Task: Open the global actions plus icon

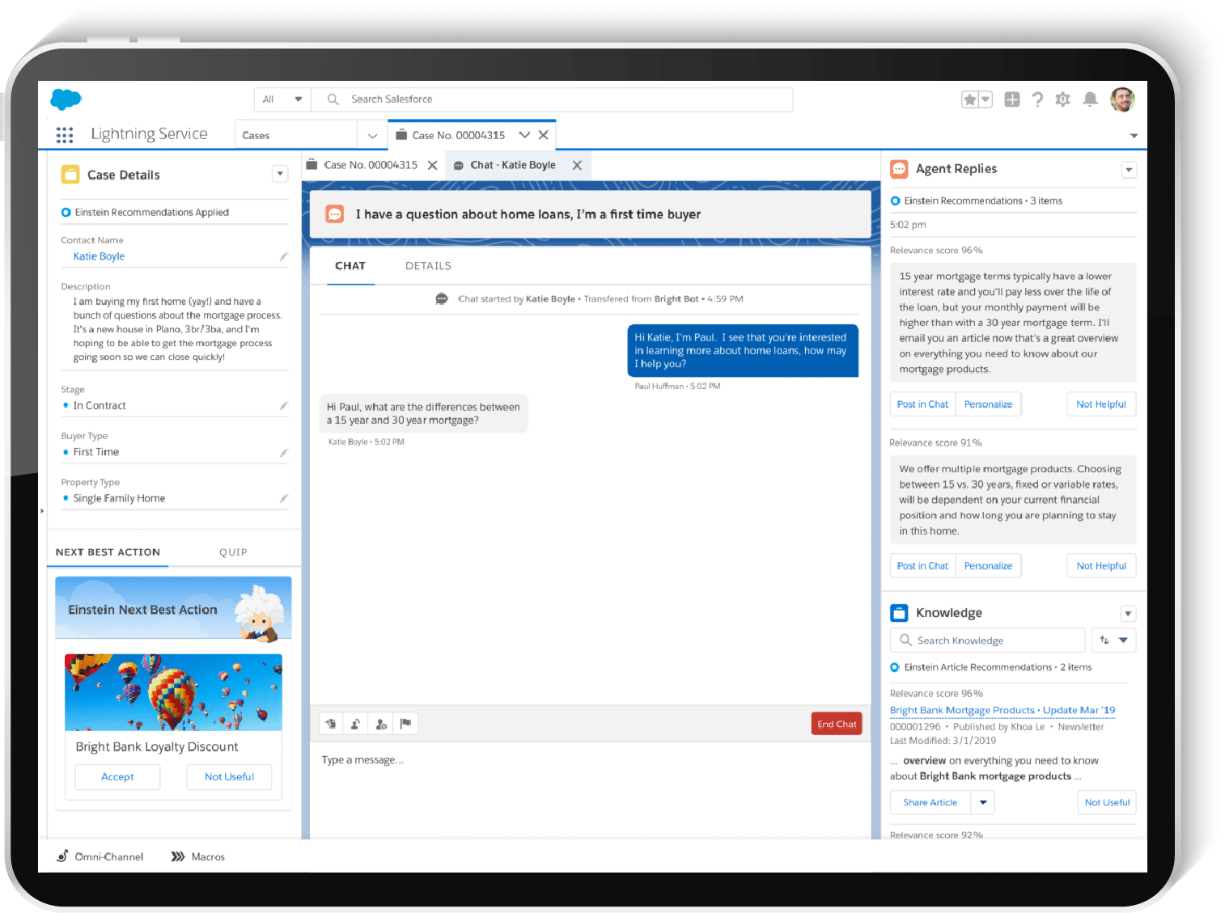Action: 1012,99
